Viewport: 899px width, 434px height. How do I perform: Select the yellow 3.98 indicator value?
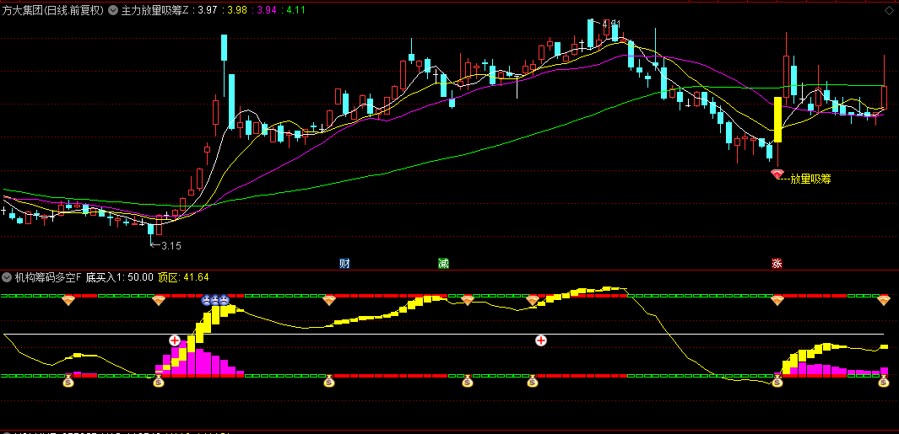[237, 10]
